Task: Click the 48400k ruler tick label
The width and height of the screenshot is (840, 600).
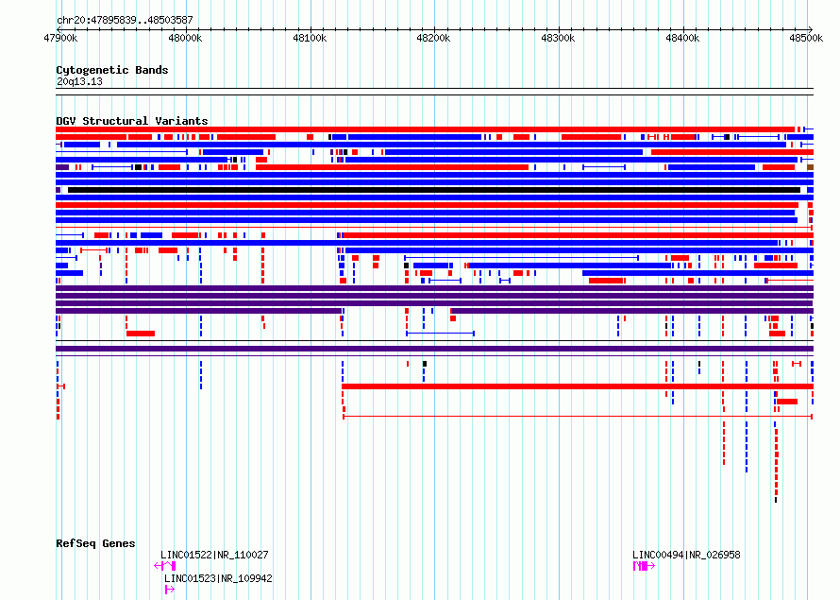Action: [682, 38]
